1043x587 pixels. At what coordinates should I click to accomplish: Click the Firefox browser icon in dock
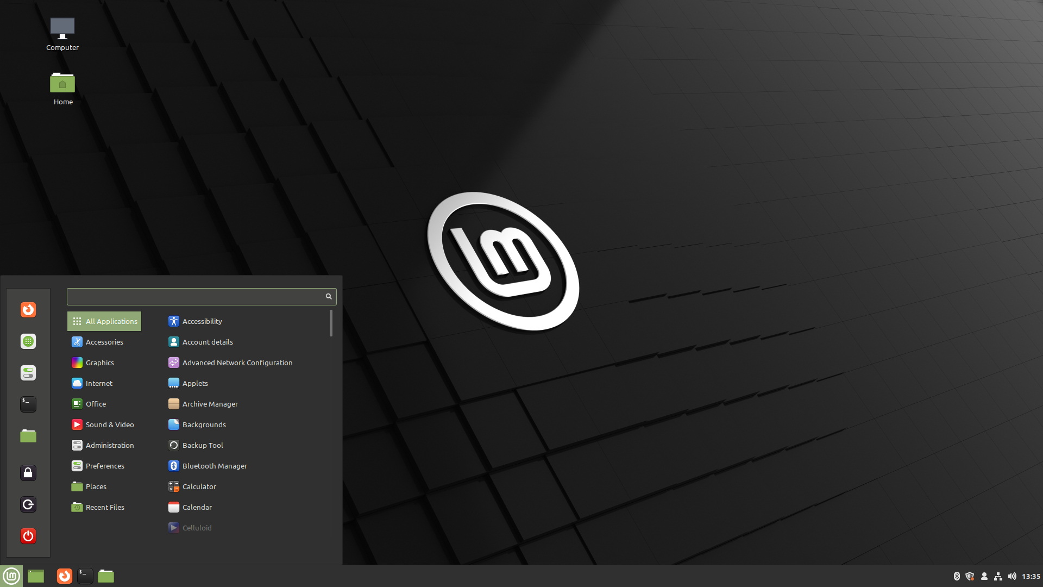(x=63, y=576)
